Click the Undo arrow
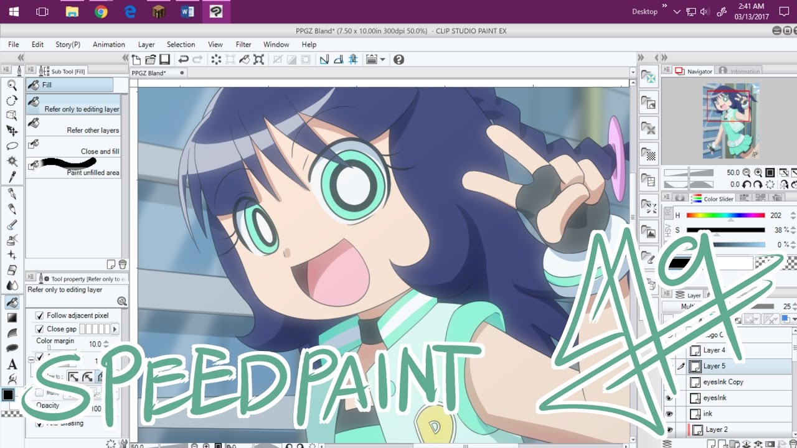 pos(183,60)
